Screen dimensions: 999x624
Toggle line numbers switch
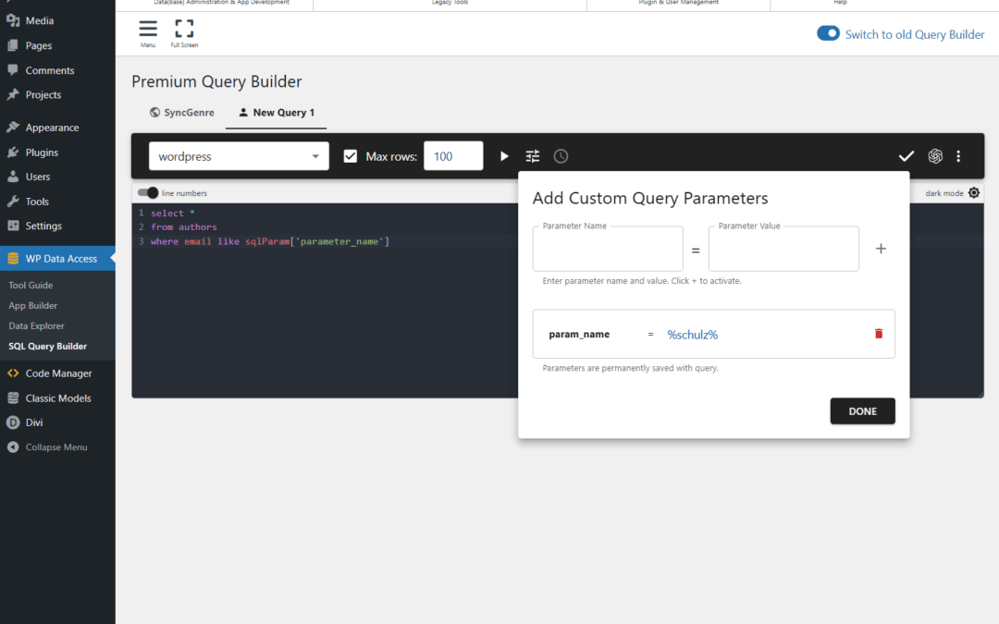click(x=148, y=193)
